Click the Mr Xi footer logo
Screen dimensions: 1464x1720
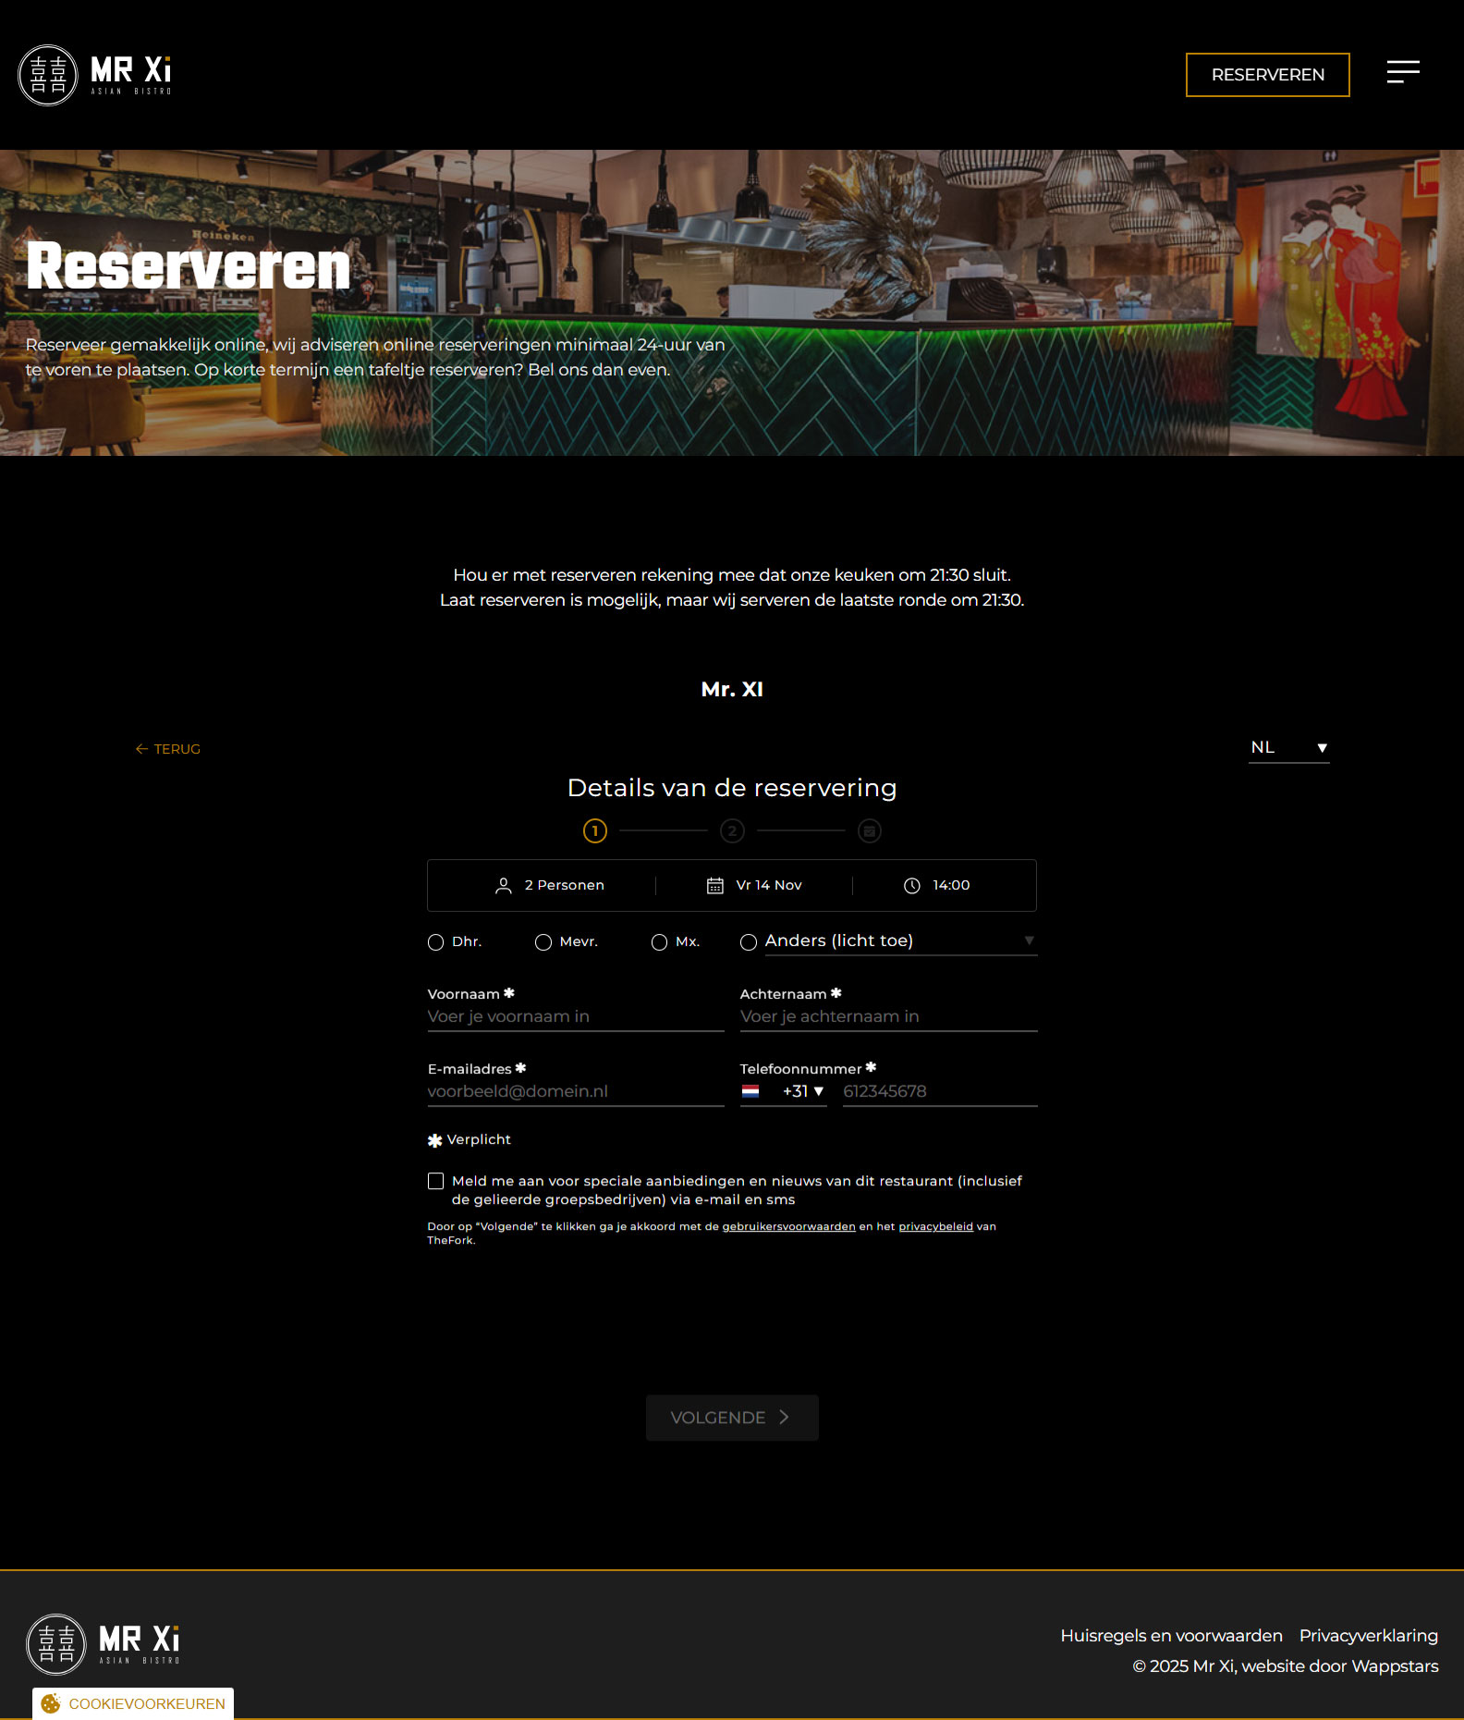coord(104,1644)
